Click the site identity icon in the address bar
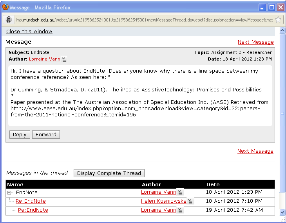 coord(9,20)
